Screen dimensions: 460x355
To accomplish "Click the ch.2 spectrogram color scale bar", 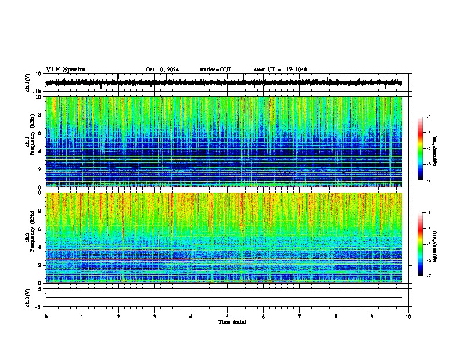I will click(x=420, y=244).
